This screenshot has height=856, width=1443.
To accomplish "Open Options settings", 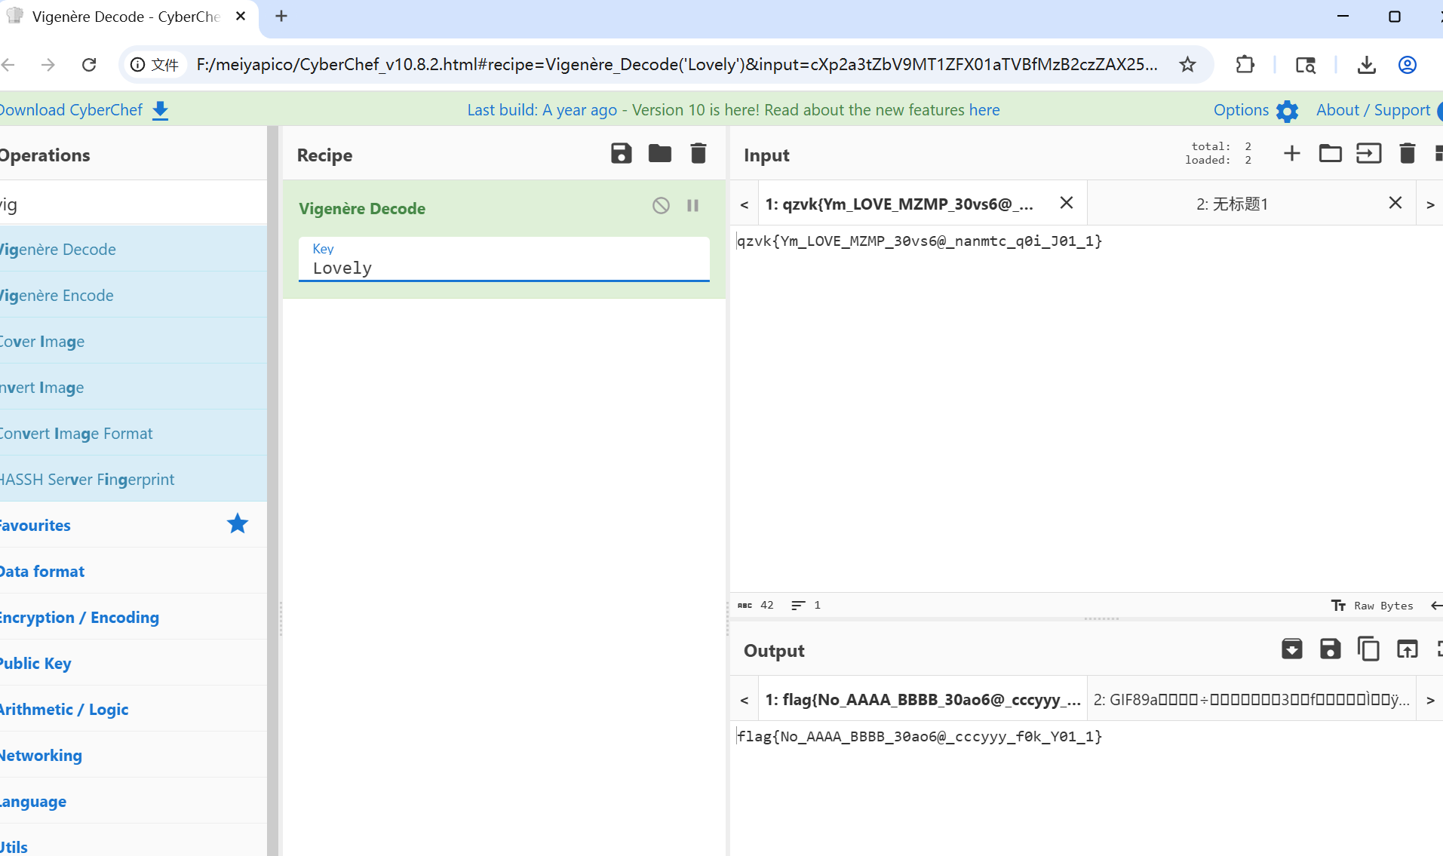I will point(1255,110).
